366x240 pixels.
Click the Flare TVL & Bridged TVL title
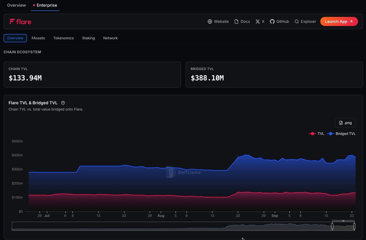[33, 103]
